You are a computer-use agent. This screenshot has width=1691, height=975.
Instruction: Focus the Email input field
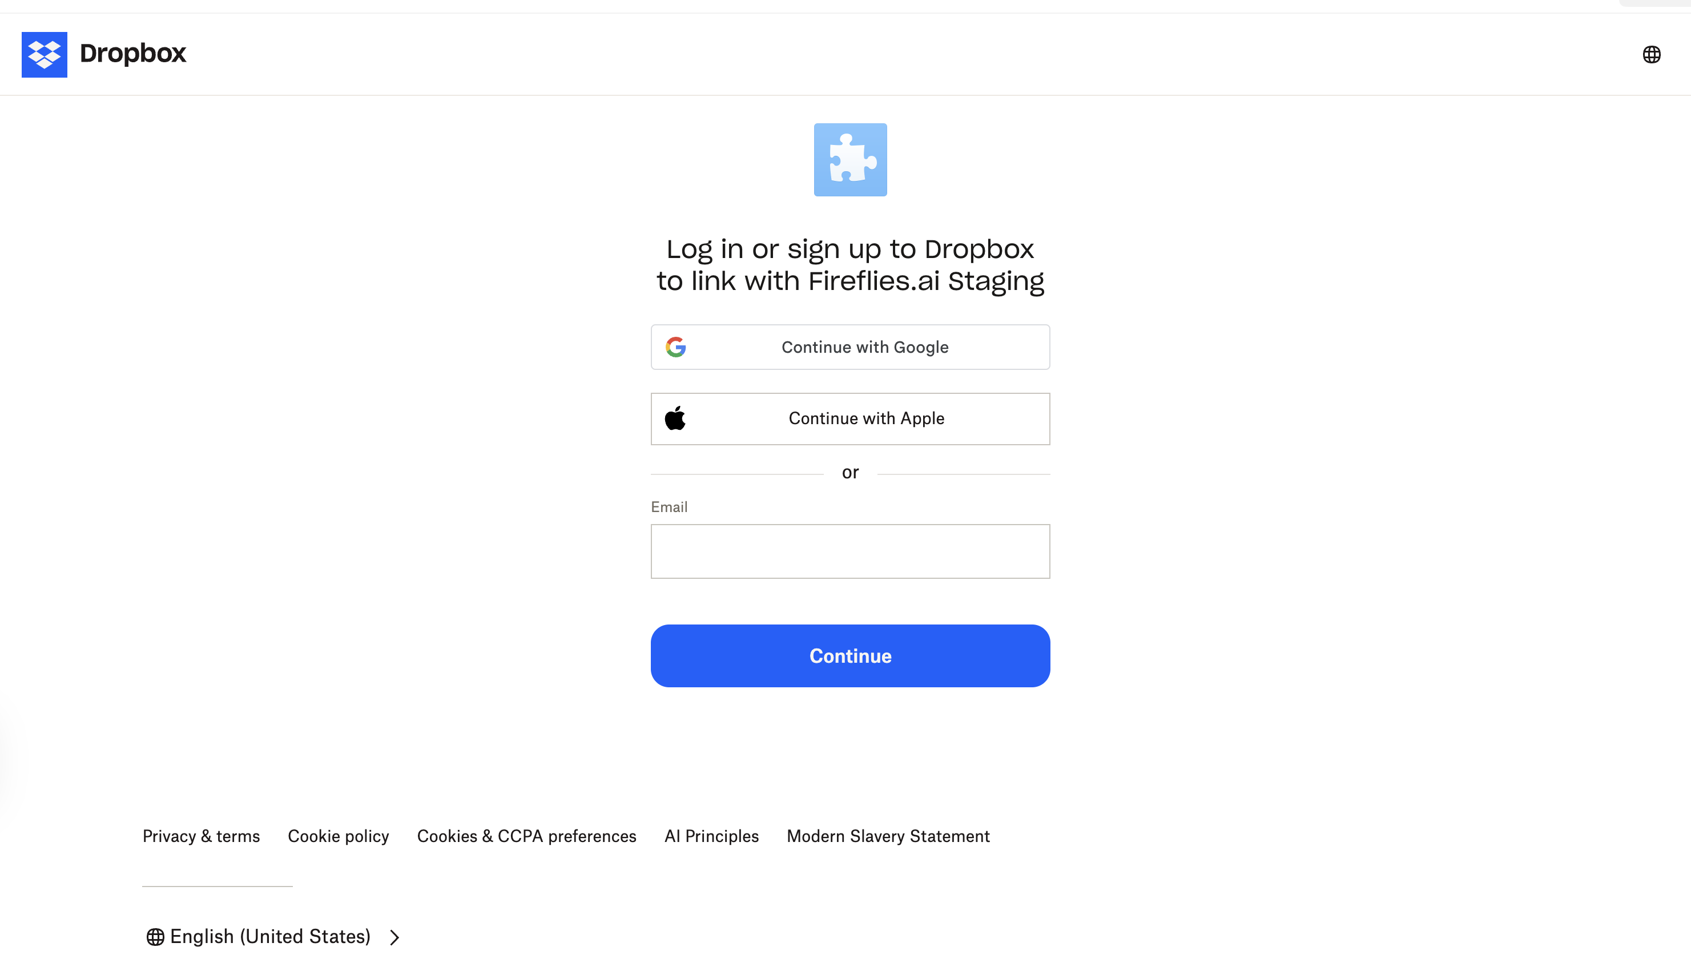[850, 551]
